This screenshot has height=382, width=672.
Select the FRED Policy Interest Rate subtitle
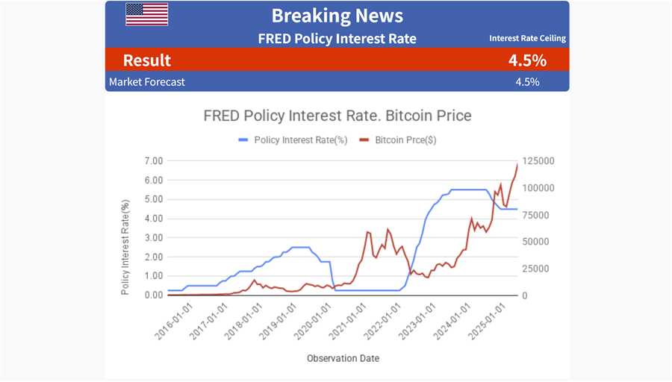(337, 38)
